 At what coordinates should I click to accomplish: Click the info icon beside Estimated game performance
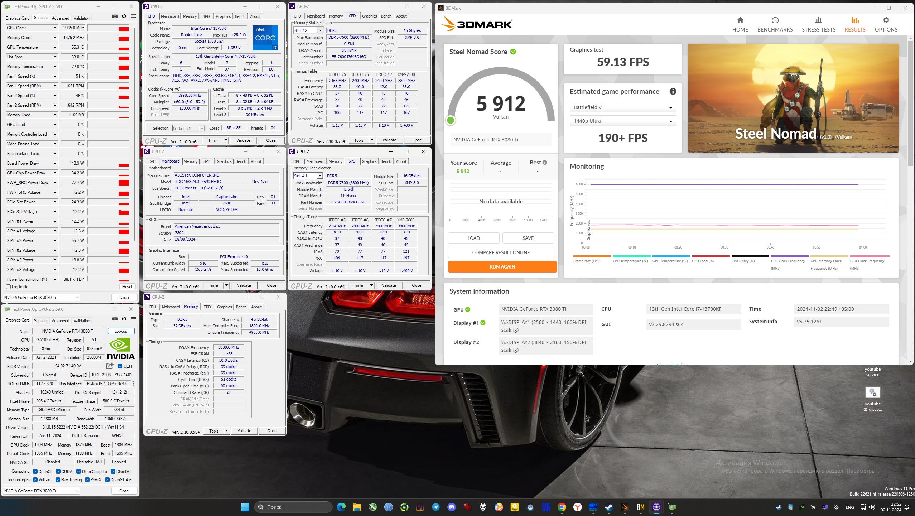click(673, 91)
